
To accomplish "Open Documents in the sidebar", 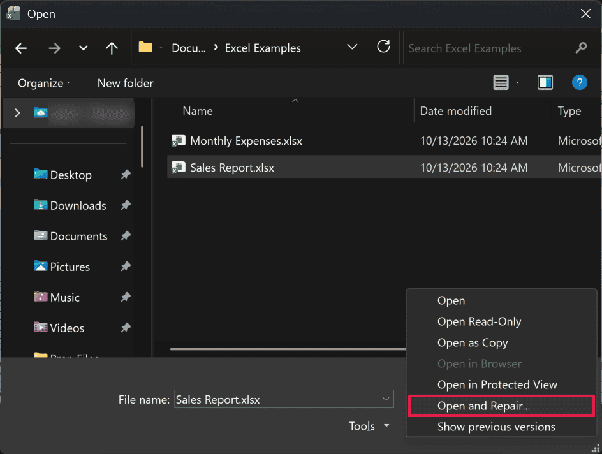I will pos(78,237).
